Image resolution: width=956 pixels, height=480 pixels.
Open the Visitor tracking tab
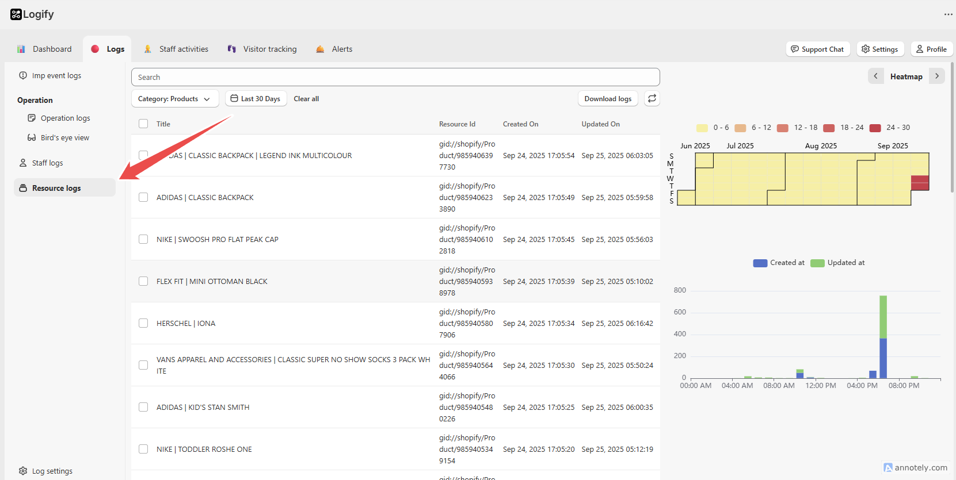262,49
